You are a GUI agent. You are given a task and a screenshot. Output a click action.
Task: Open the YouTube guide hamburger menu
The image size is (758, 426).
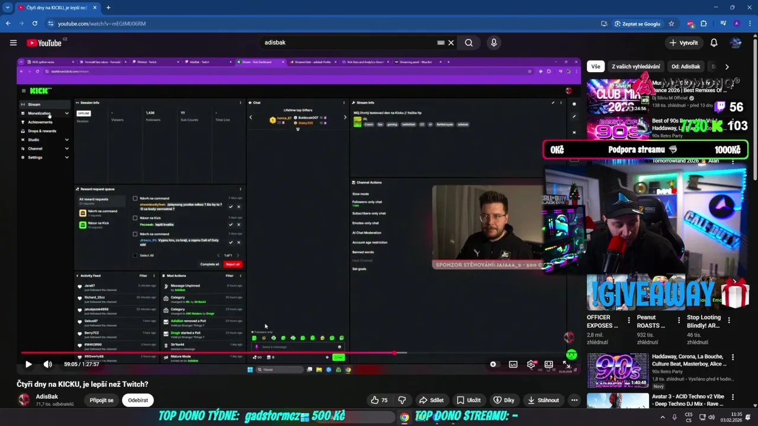(13, 43)
